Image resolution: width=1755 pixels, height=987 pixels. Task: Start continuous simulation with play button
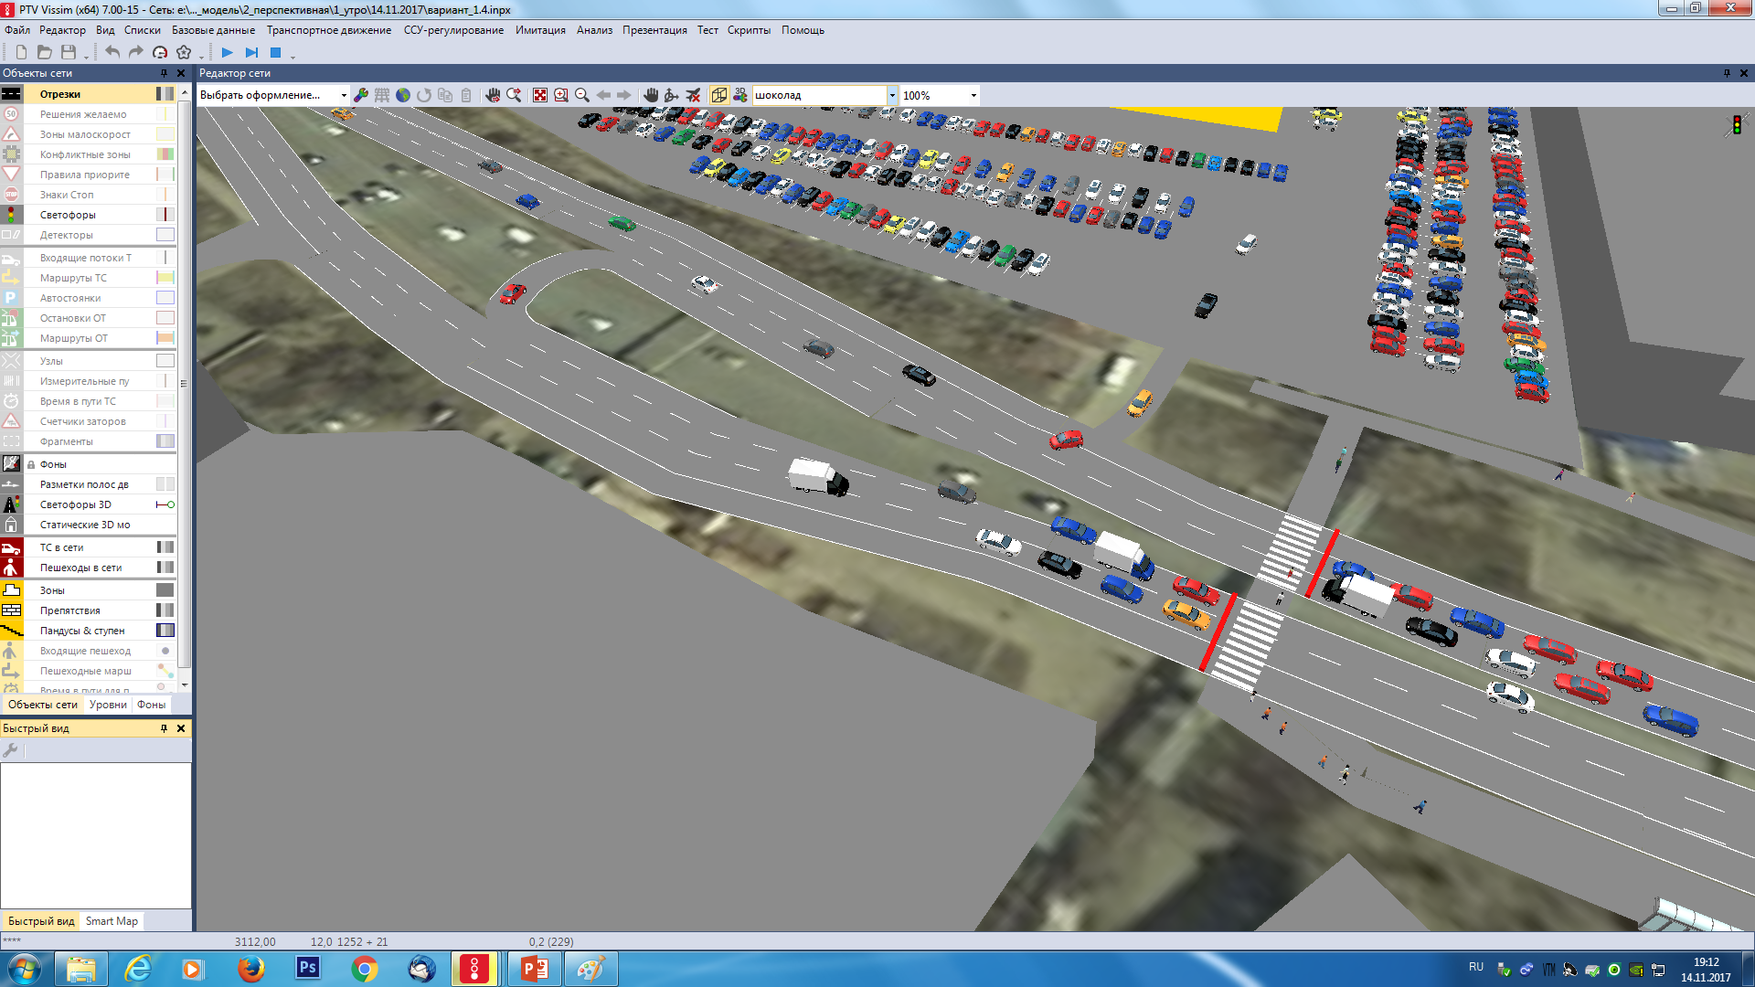(x=227, y=52)
